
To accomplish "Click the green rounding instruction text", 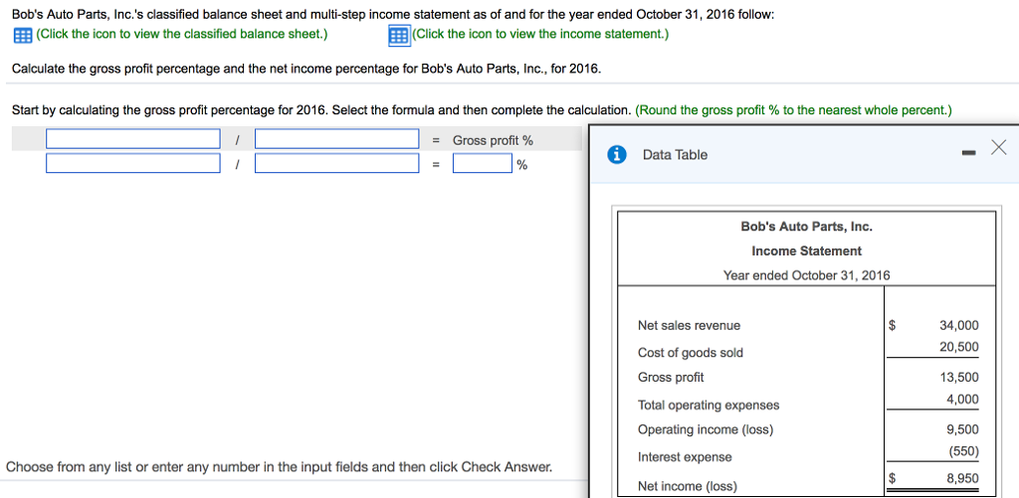I will (x=793, y=110).
